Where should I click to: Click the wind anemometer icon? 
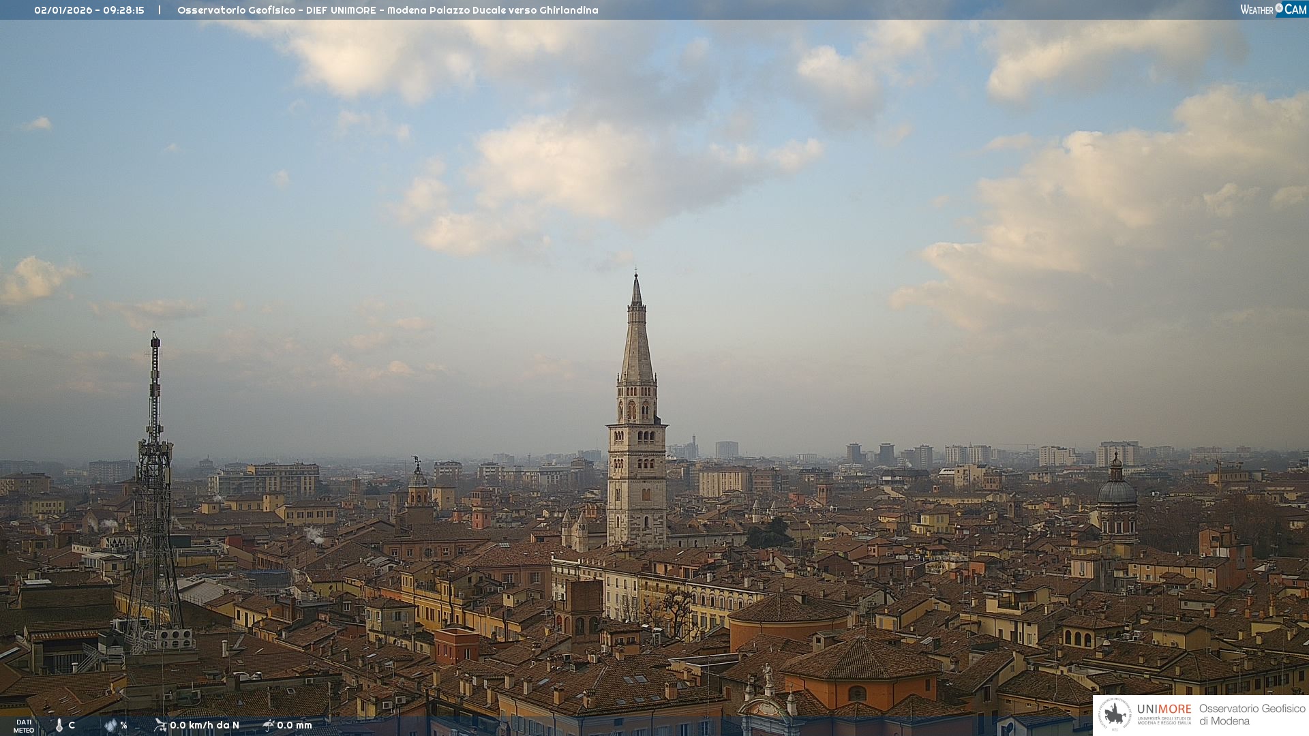pyautogui.click(x=160, y=724)
